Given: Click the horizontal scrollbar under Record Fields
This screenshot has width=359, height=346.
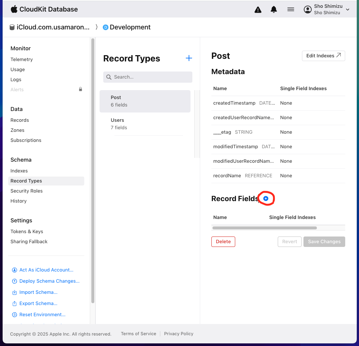Looking at the screenshot, I should click(265, 228).
